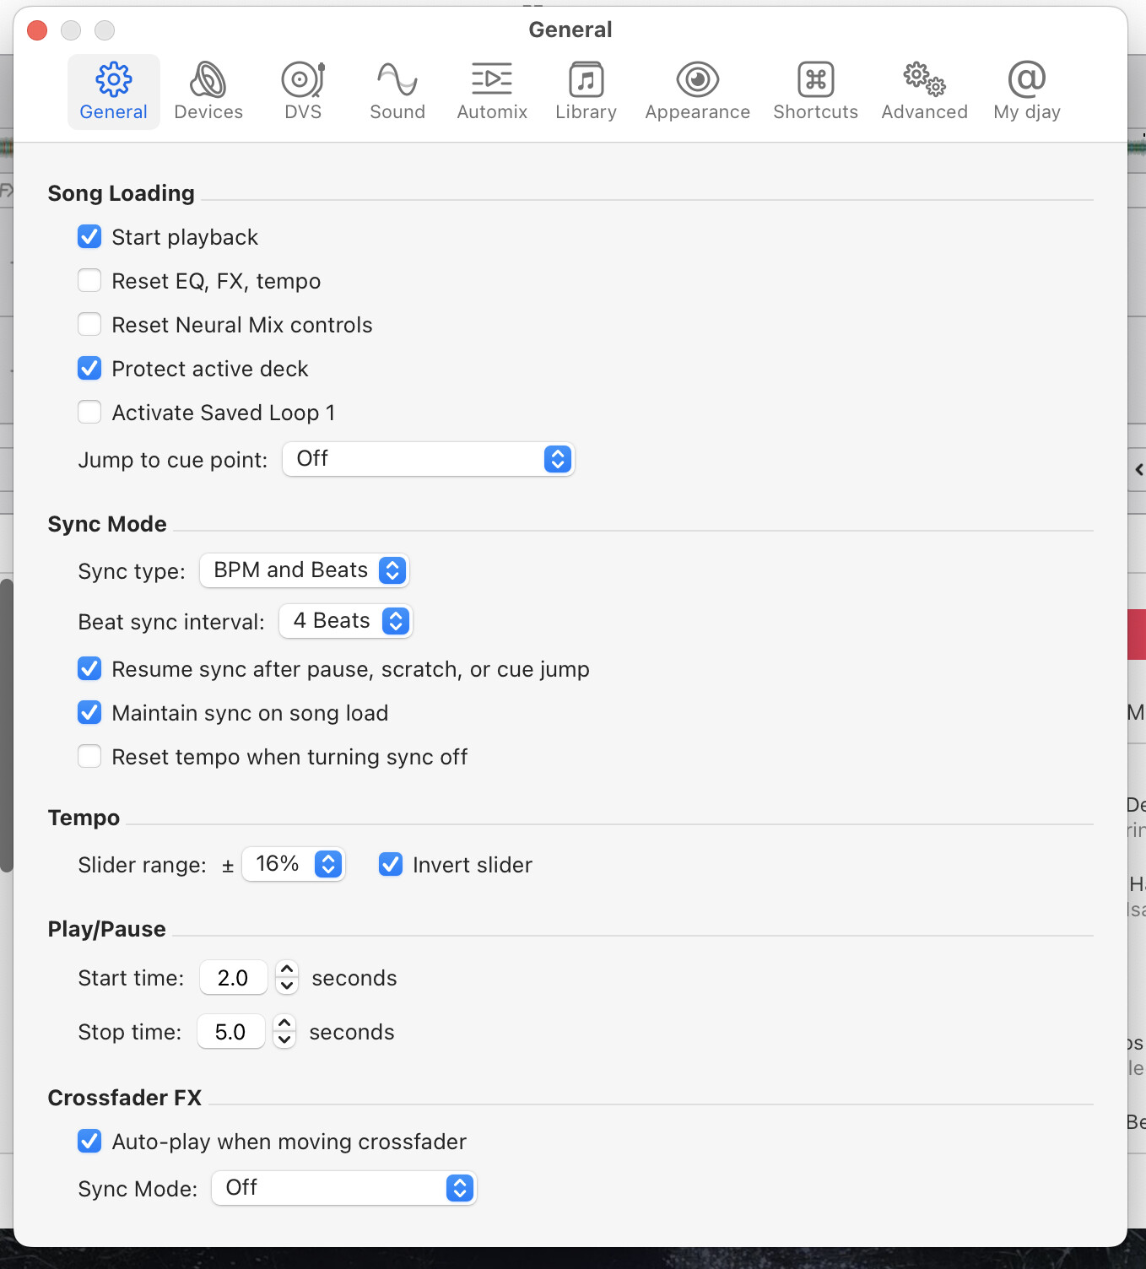Decrease Stop time with stepper down arrow
The height and width of the screenshot is (1269, 1146).
click(284, 1040)
